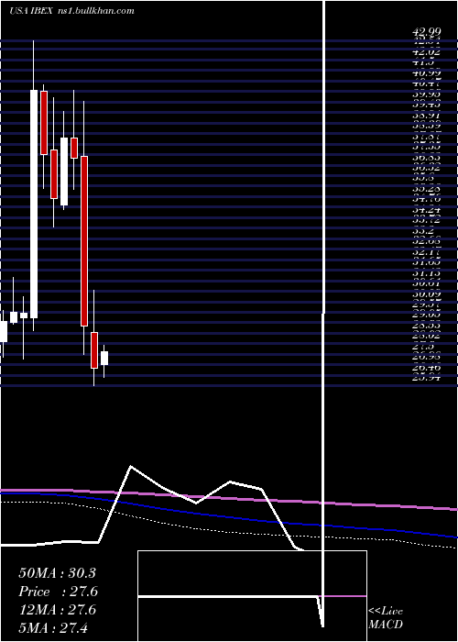The width and height of the screenshot is (458, 642).
Task: Click the longest red bearish candlestick
Action: [84, 240]
